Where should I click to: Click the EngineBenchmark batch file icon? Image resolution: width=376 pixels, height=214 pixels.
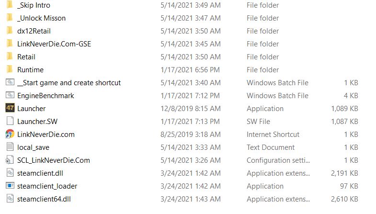pos(10,95)
